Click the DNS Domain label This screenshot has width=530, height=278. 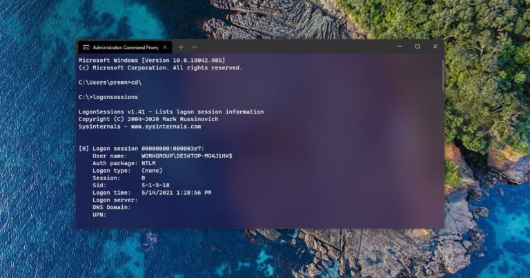112,207
